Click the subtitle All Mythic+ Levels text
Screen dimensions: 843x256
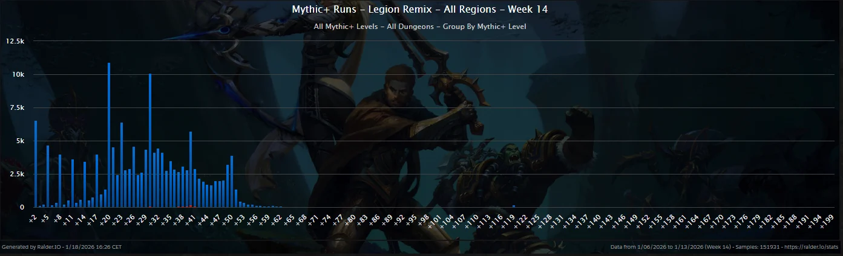(x=421, y=27)
